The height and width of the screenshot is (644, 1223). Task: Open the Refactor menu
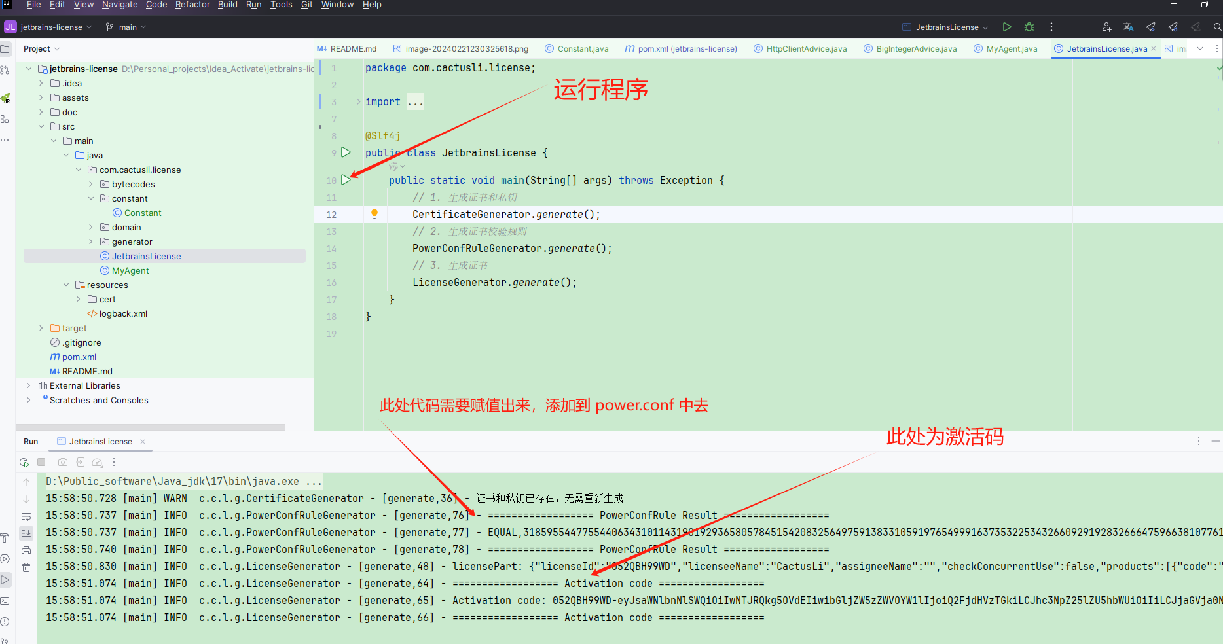point(192,5)
